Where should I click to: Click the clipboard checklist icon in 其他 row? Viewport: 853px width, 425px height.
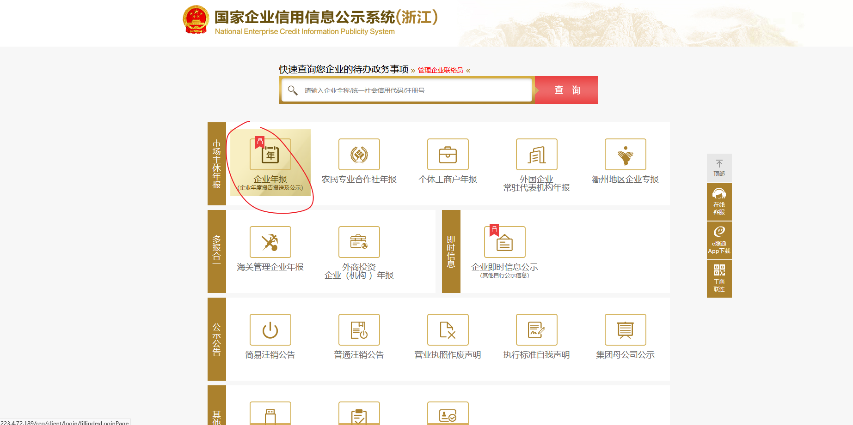click(359, 413)
